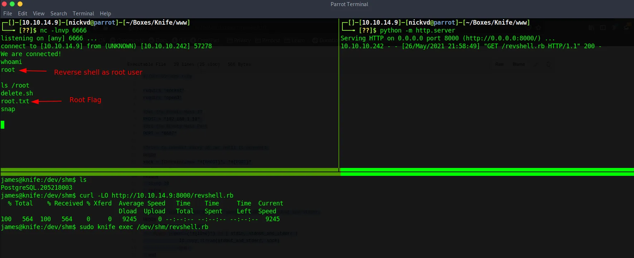Open the File menu
This screenshot has height=258, width=634.
8,14
